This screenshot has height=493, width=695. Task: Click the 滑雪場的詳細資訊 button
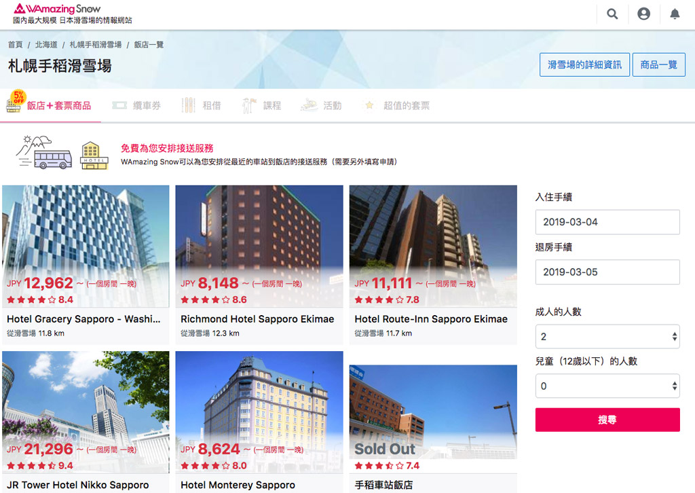(584, 65)
